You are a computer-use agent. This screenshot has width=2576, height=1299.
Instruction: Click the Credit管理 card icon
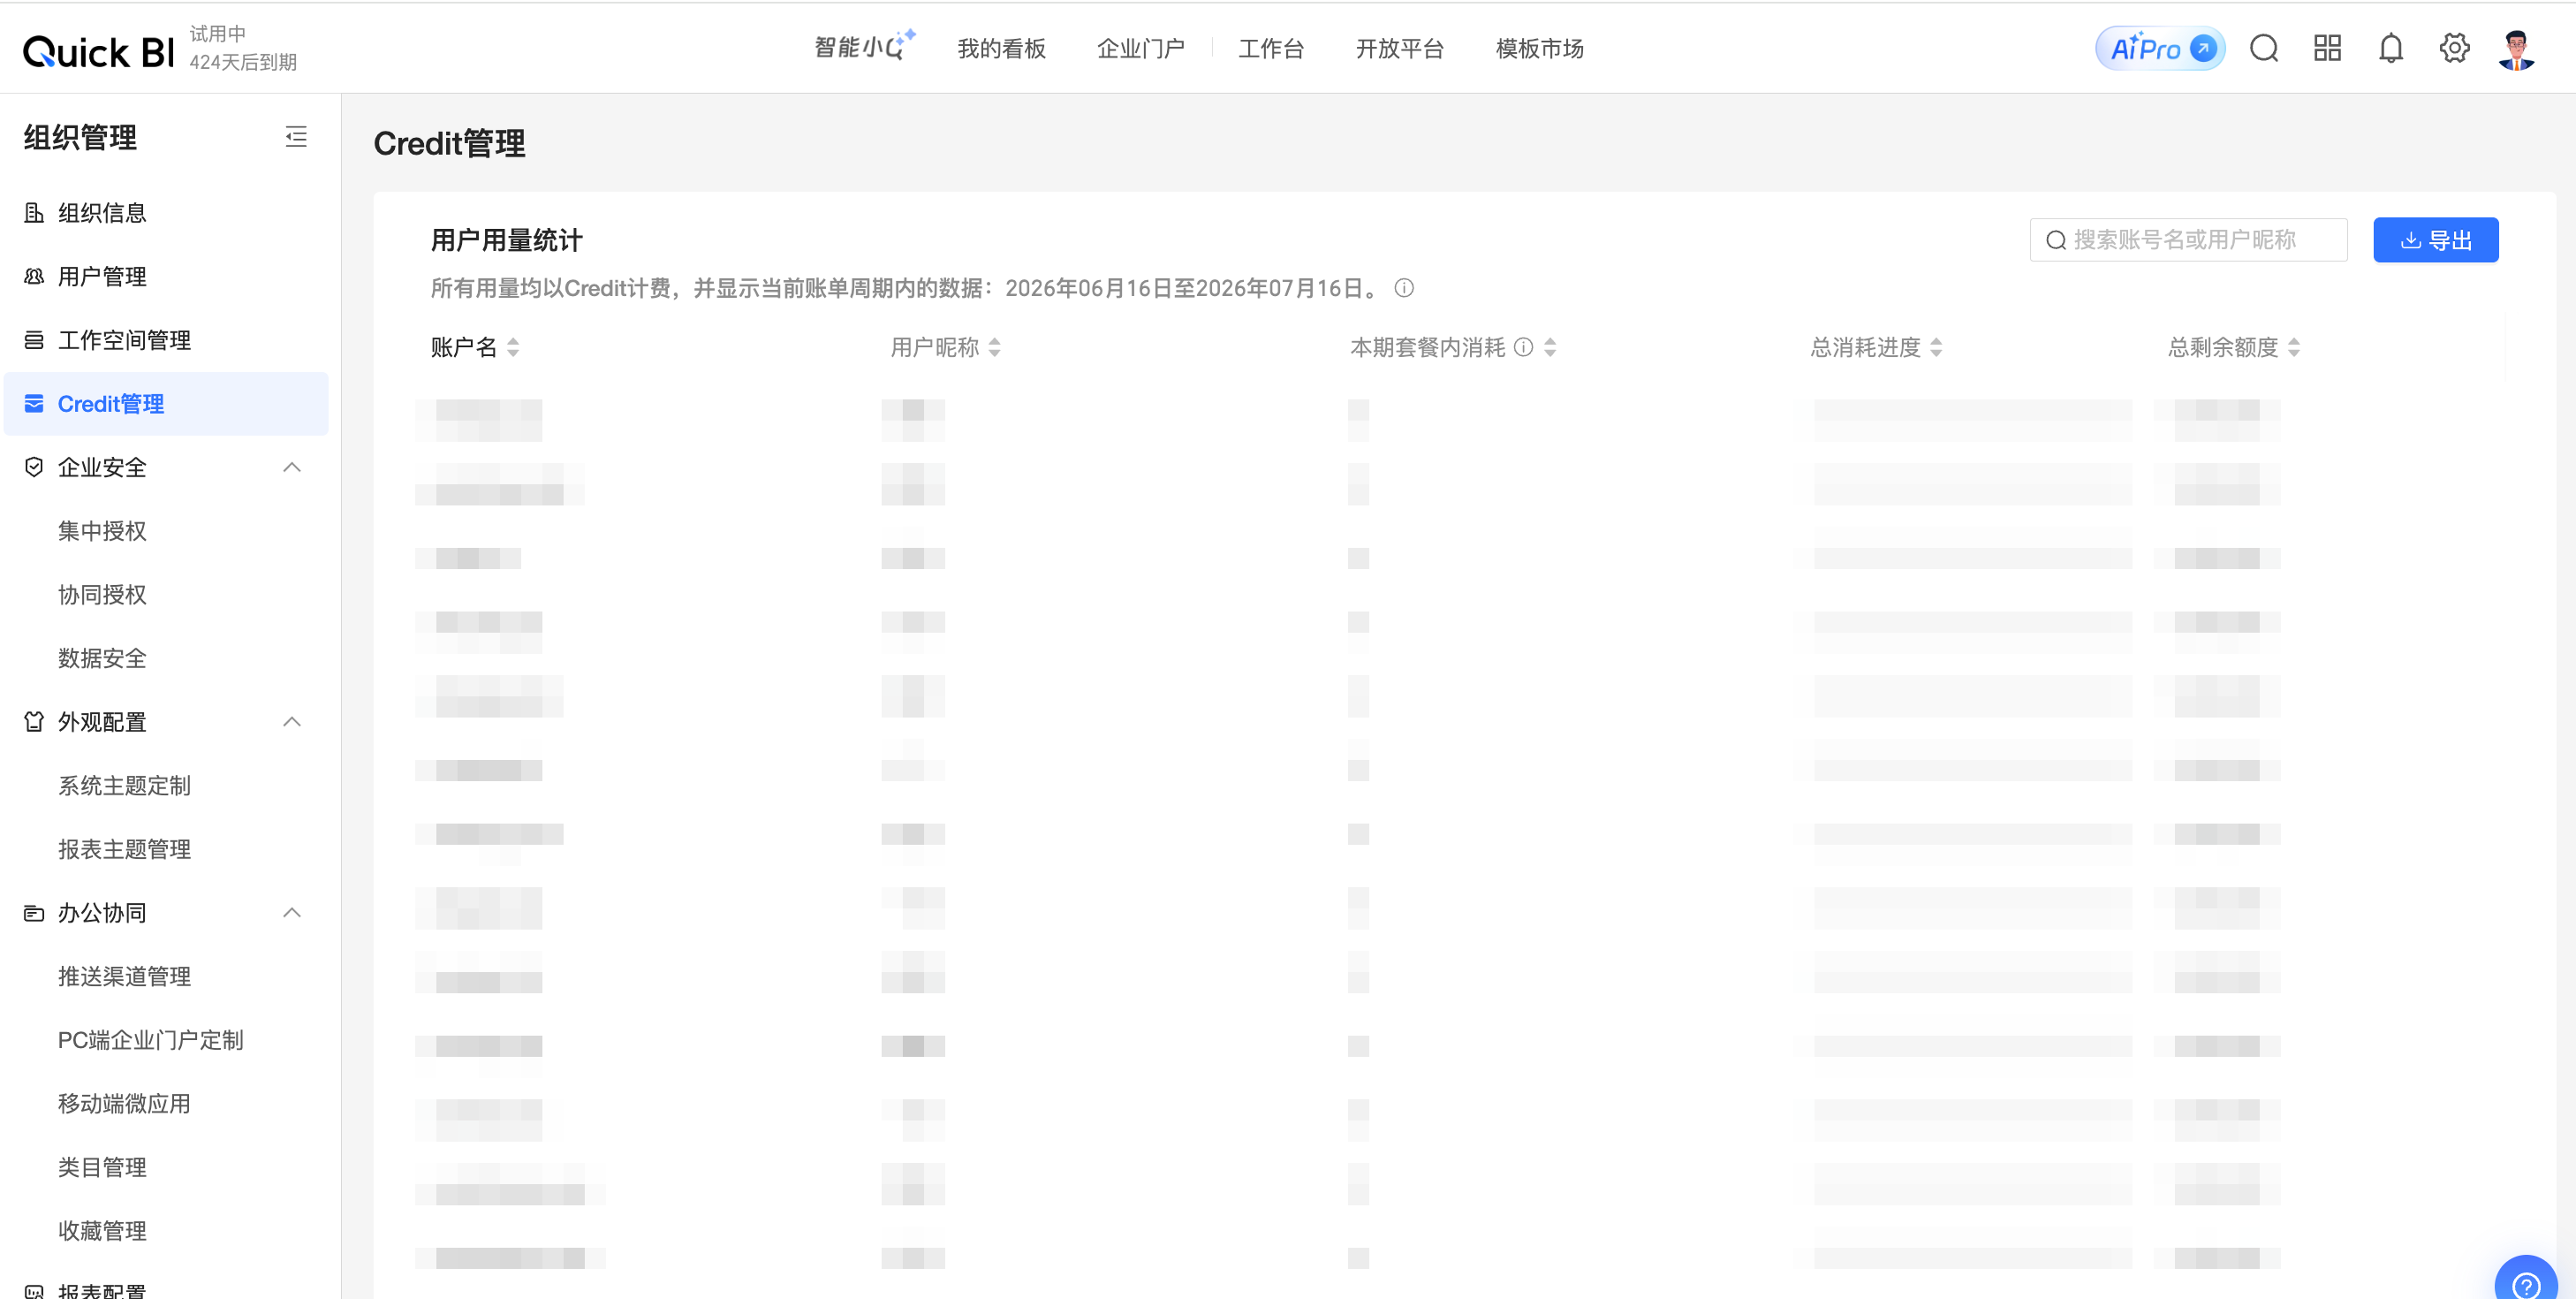(x=34, y=403)
